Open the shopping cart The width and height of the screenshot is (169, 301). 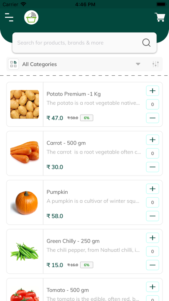tap(160, 17)
